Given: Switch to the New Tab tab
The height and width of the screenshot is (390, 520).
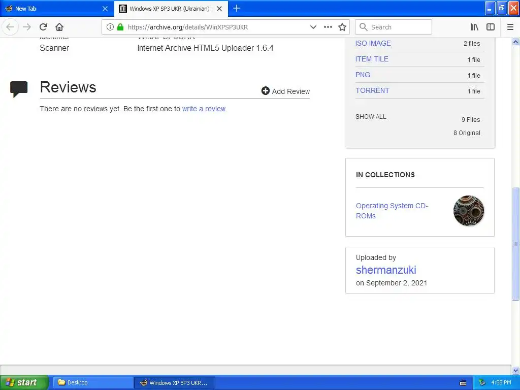Looking at the screenshot, I should click(x=57, y=9).
